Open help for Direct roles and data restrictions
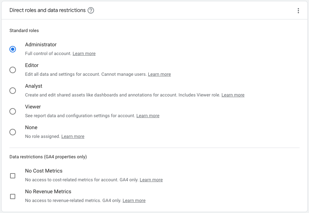This screenshot has height=213, width=309. coord(91,10)
